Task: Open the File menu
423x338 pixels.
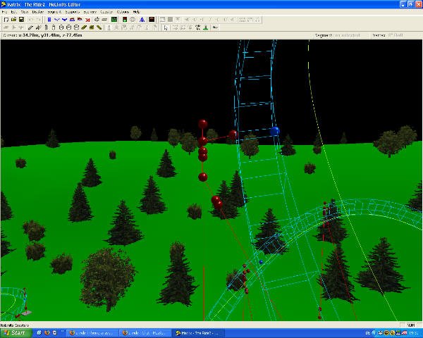Action: click(4, 12)
